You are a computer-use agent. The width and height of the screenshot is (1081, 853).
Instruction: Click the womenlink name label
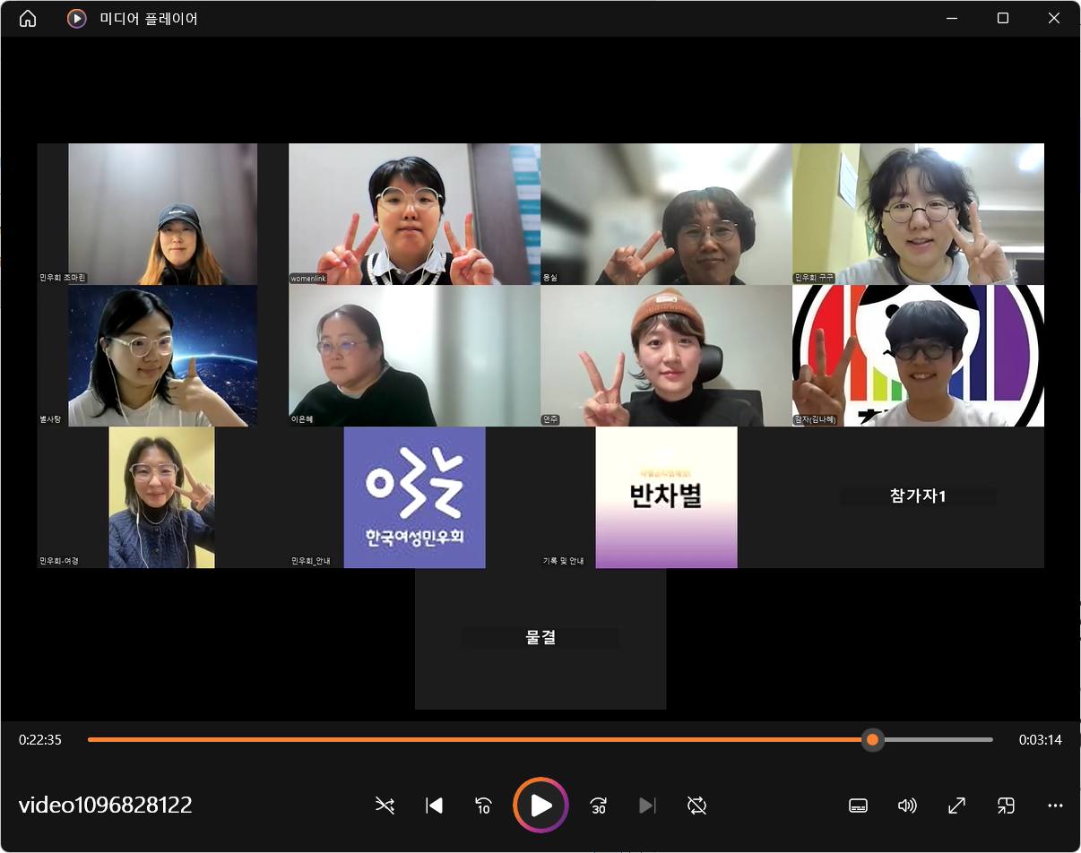coord(308,279)
